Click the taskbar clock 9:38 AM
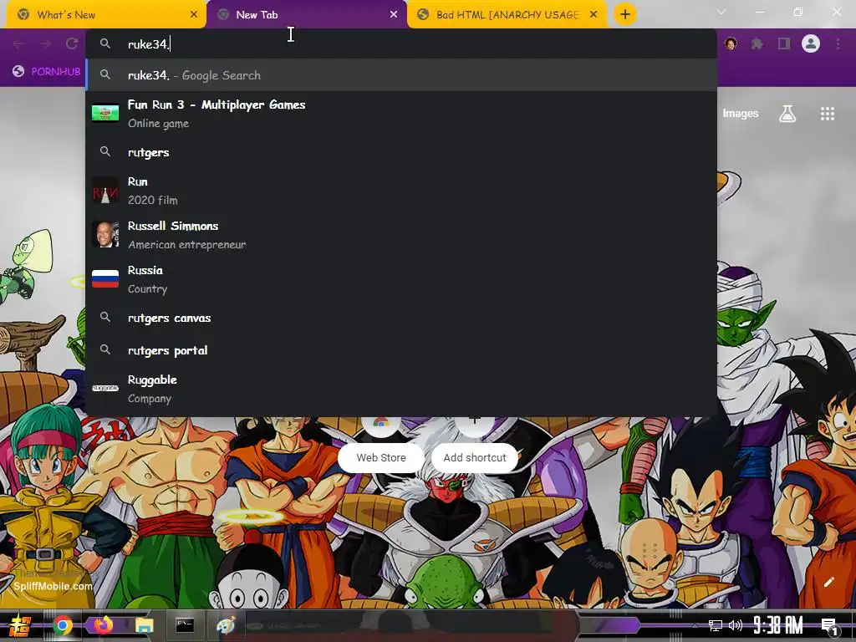 tap(778, 625)
